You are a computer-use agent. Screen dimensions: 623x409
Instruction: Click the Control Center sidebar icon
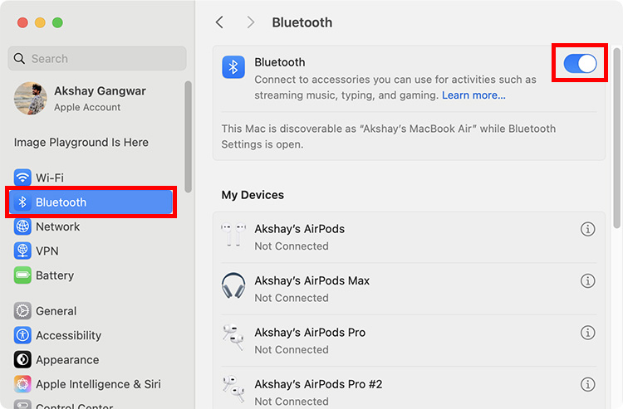(x=22, y=405)
